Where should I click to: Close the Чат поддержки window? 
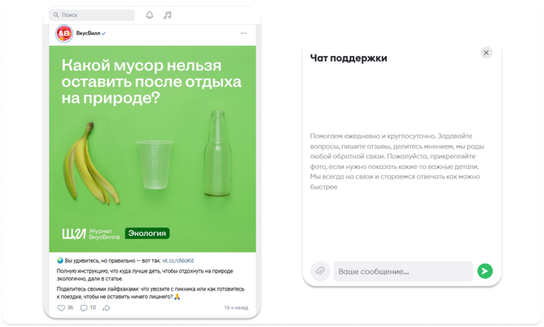click(x=486, y=53)
